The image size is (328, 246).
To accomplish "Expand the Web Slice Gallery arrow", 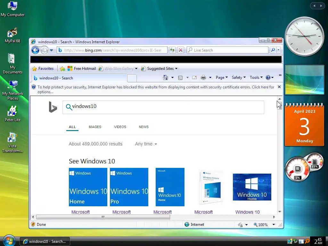I will pos(136,69).
